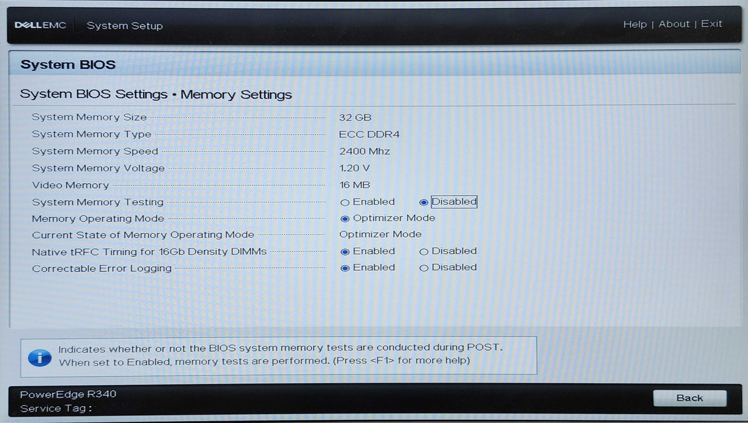The height and width of the screenshot is (423, 748).
Task: Click the help text about POST memory tests
Action: pos(280,355)
